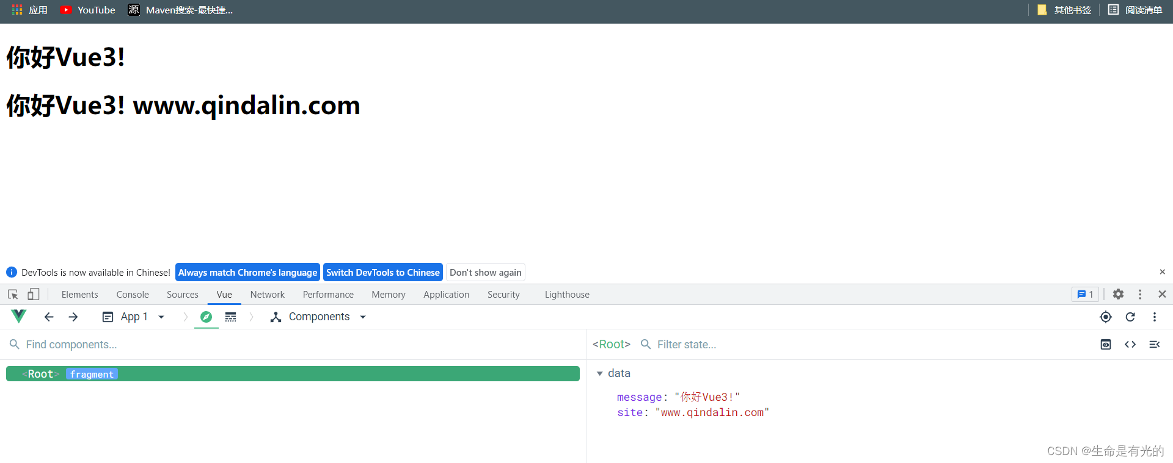
Task: Open the Security tab
Action: (x=503, y=294)
